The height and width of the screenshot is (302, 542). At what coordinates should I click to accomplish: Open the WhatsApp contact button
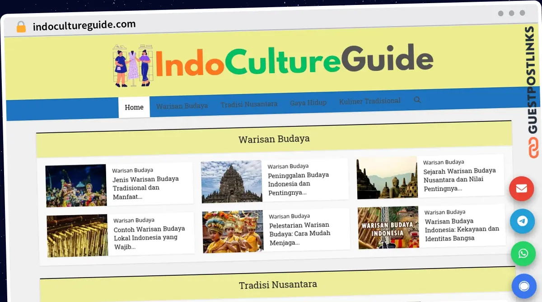(x=523, y=254)
